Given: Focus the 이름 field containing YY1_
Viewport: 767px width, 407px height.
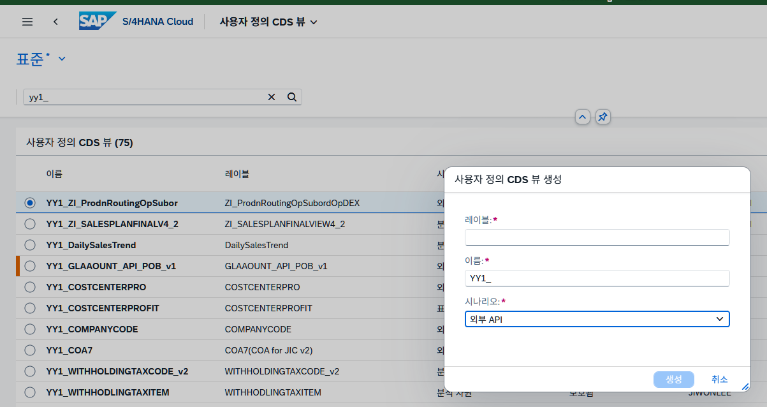Looking at the screenshot, I should (597, 278).
